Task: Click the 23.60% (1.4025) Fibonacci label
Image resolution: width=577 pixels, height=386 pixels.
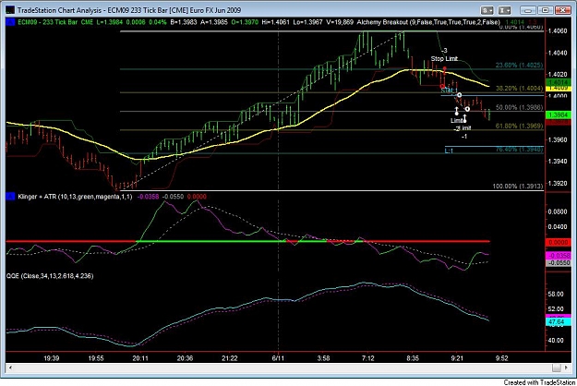Action: pyautogui.click(x=519, y=66)
